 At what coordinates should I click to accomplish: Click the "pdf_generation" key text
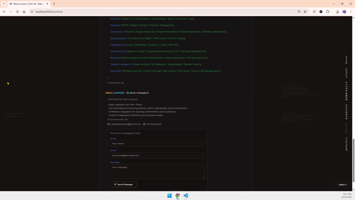click(119, 38)
